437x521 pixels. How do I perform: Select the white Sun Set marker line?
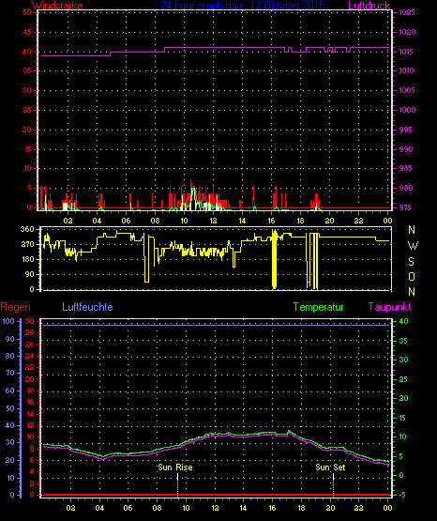333,477
